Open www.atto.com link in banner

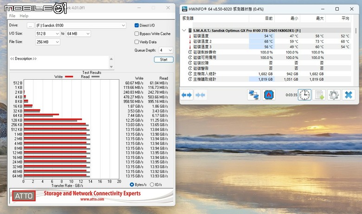pos(92,199)
